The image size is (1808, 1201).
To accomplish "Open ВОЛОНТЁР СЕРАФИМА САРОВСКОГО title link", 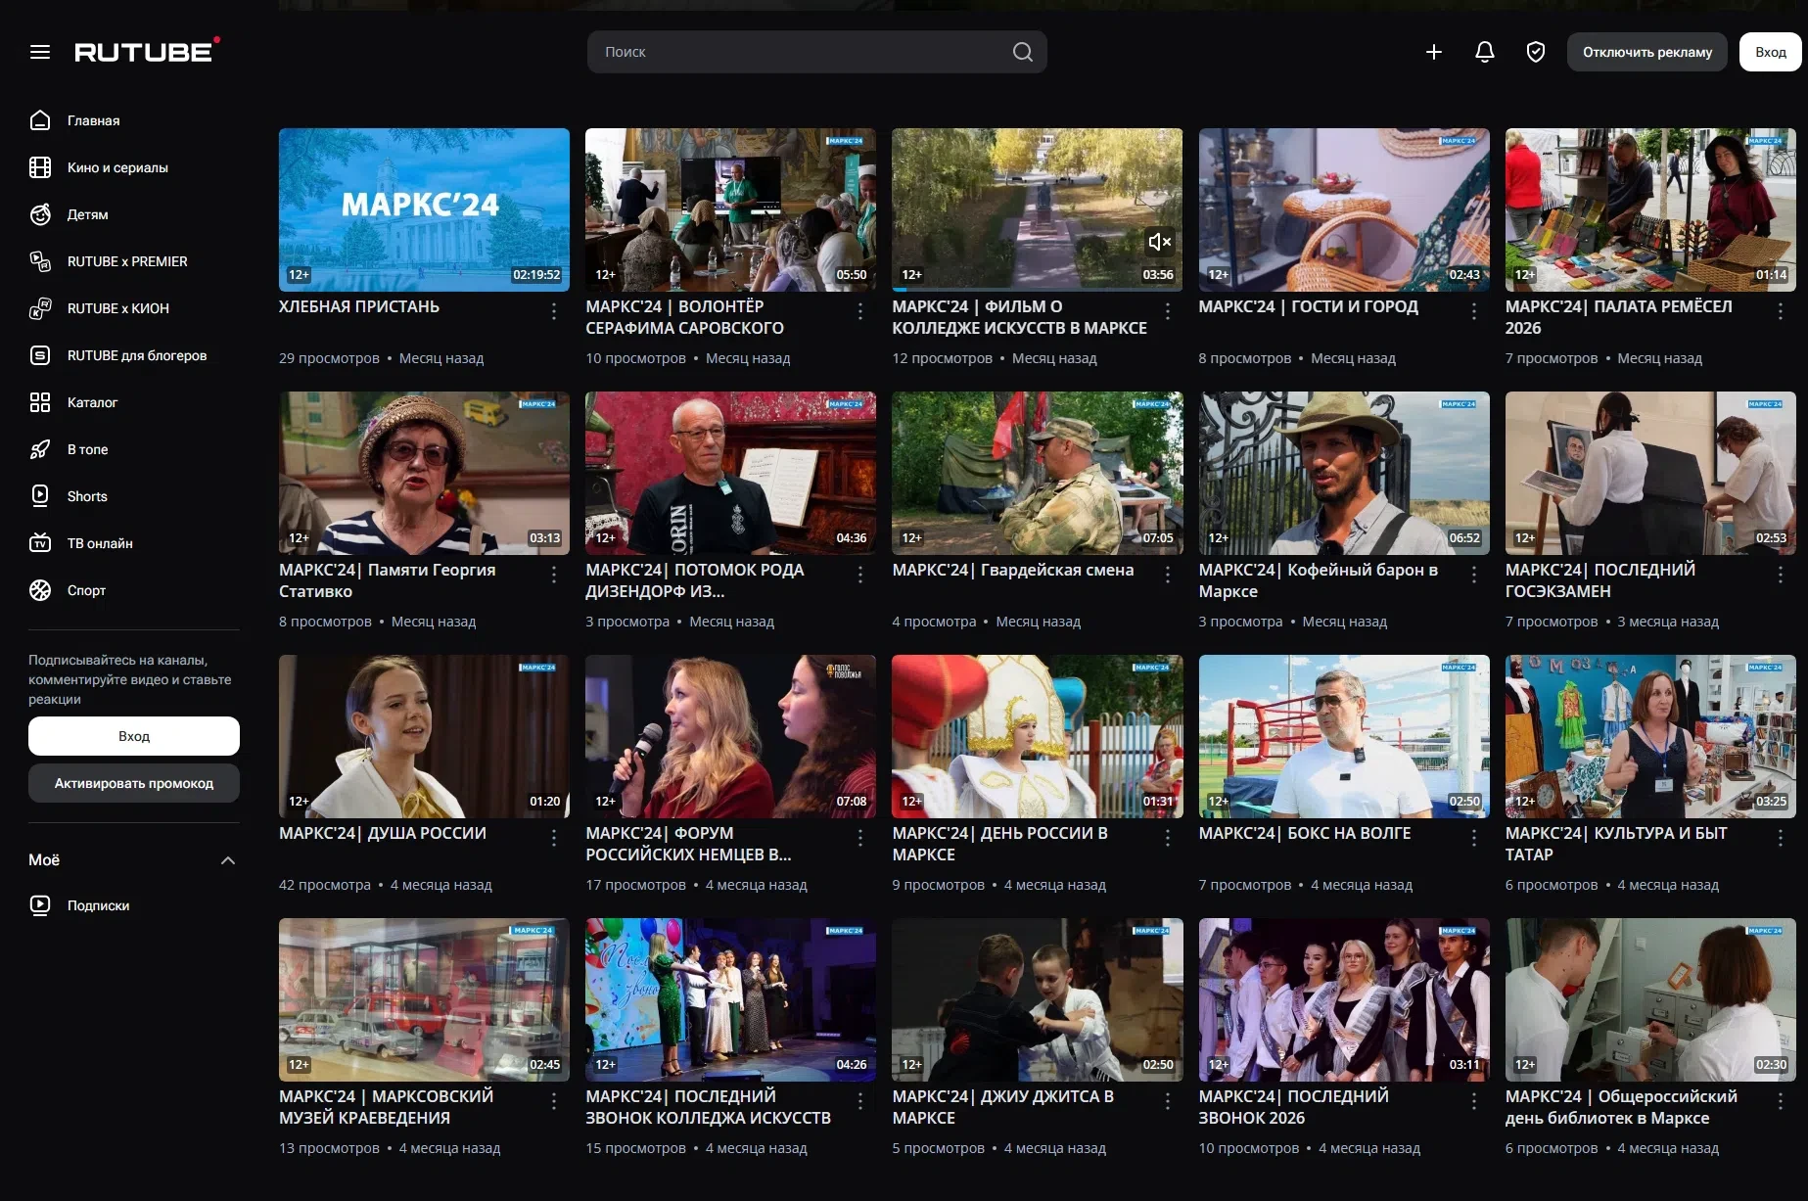I will coord(684,317).
